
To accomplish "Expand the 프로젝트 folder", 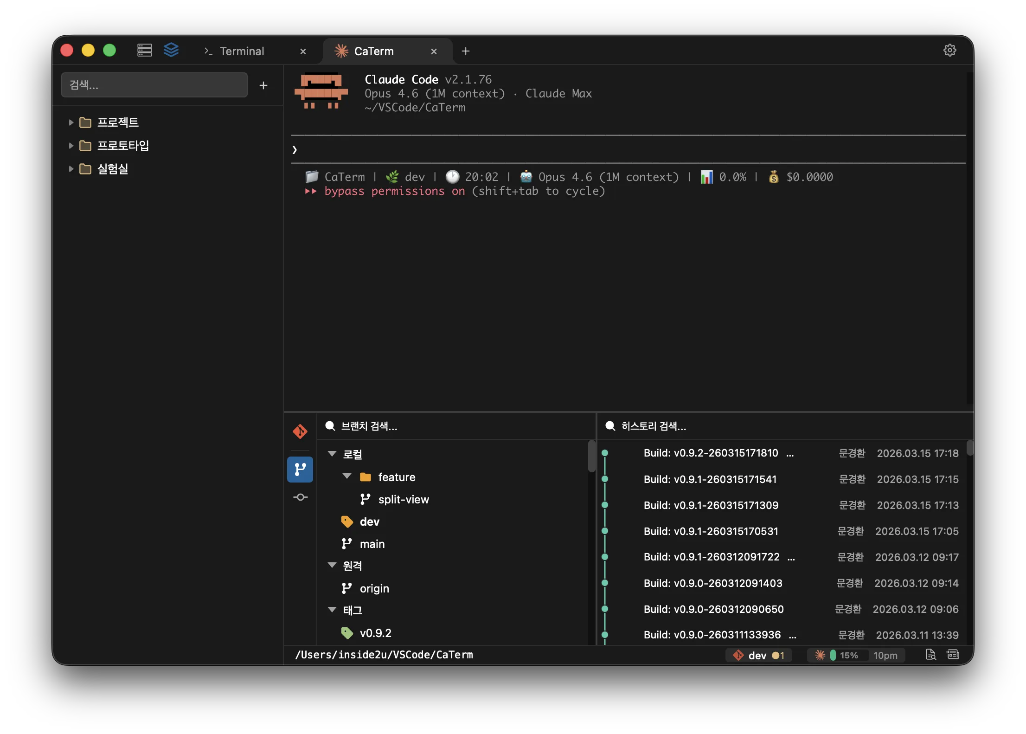I will [71, 122].
